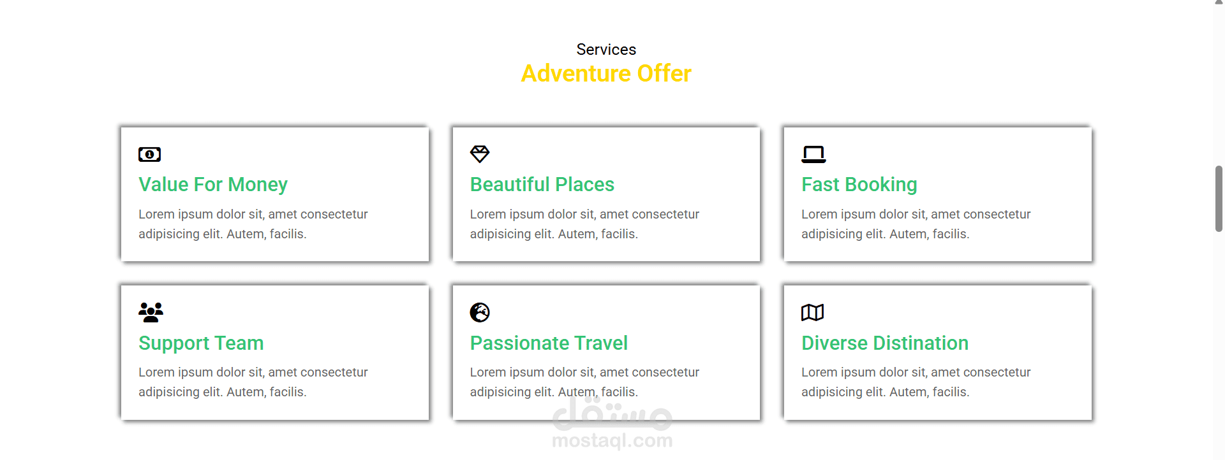Click the Fast Booking description paragraph
The width and height of the screenshot is (1225, 460).
tap(916, 224)
